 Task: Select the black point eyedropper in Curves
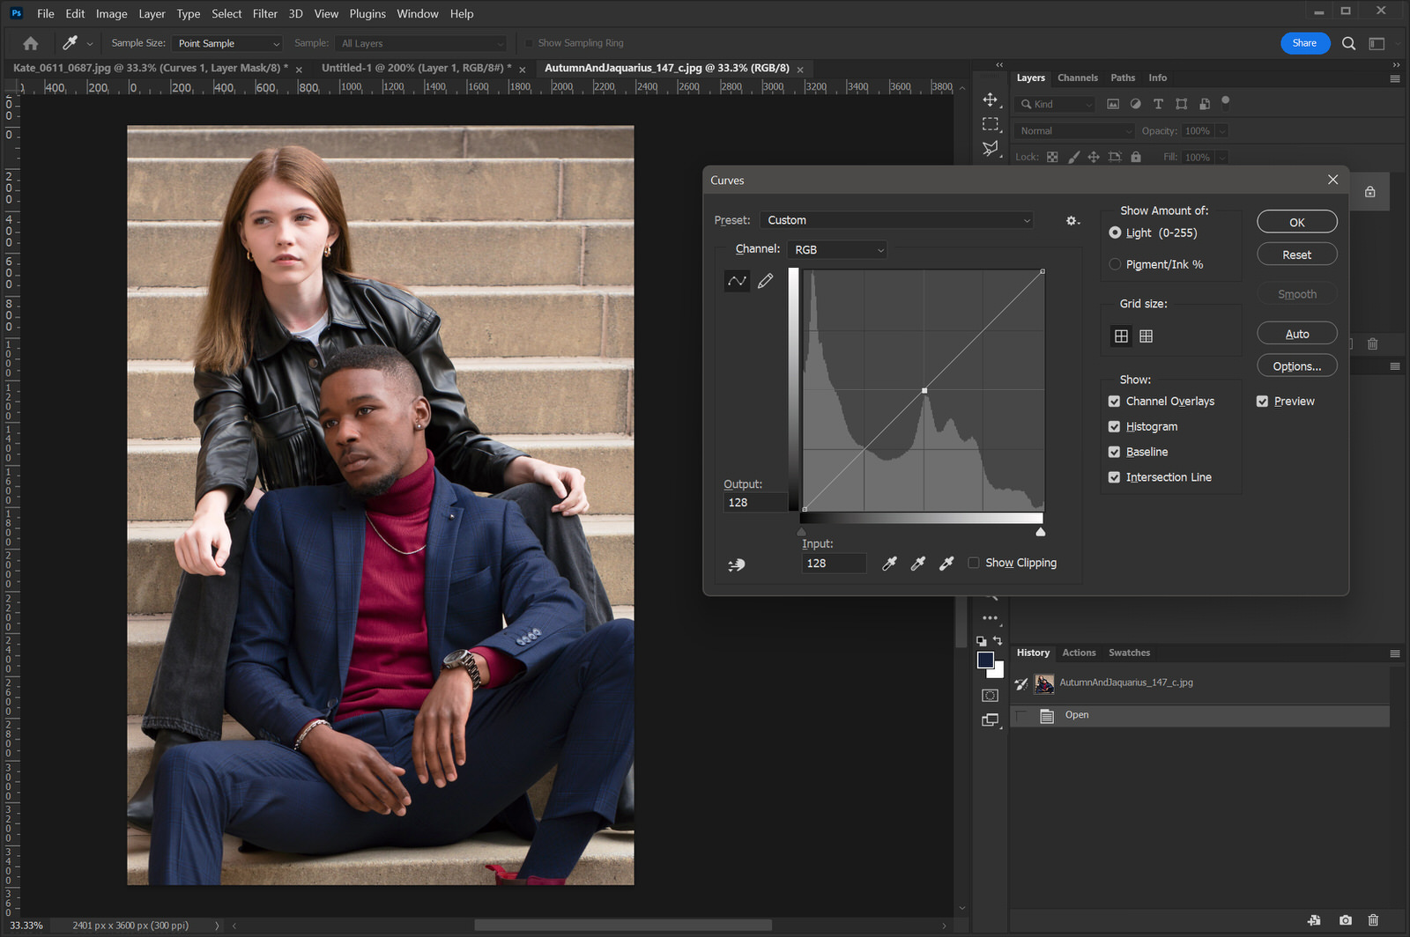pyautogui.click(x=890, y=563)
